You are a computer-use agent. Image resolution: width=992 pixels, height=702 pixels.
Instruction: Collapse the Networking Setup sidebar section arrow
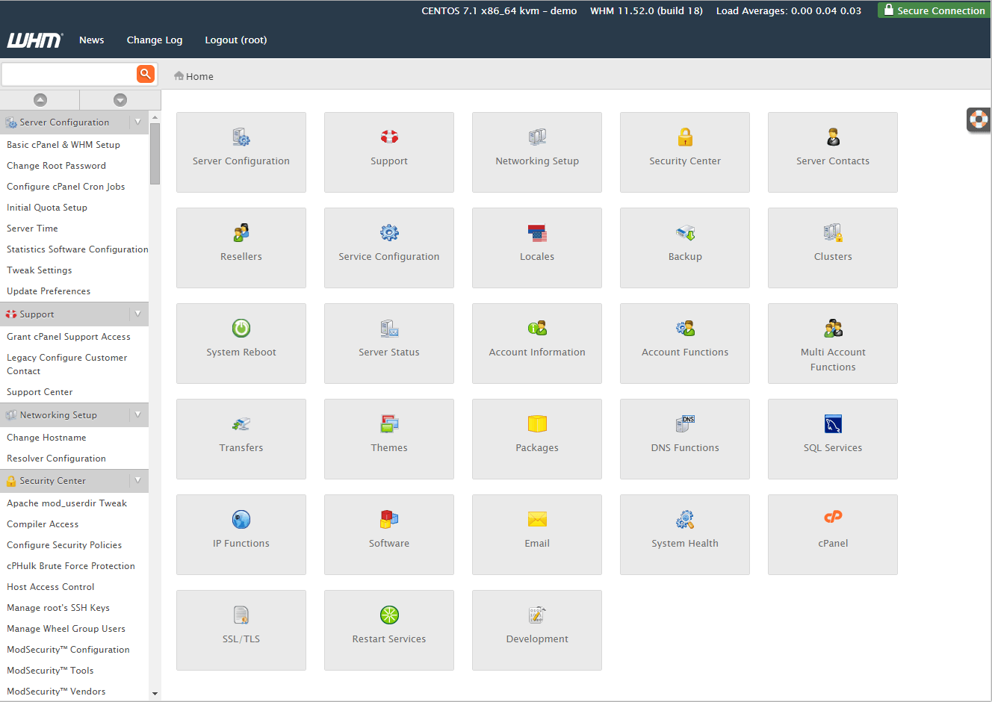(138, 414)
